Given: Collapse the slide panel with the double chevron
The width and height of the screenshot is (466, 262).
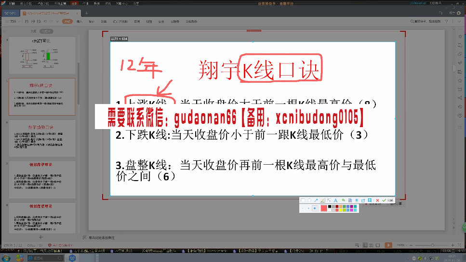Looking at the screenshot, I should (4, 31).
